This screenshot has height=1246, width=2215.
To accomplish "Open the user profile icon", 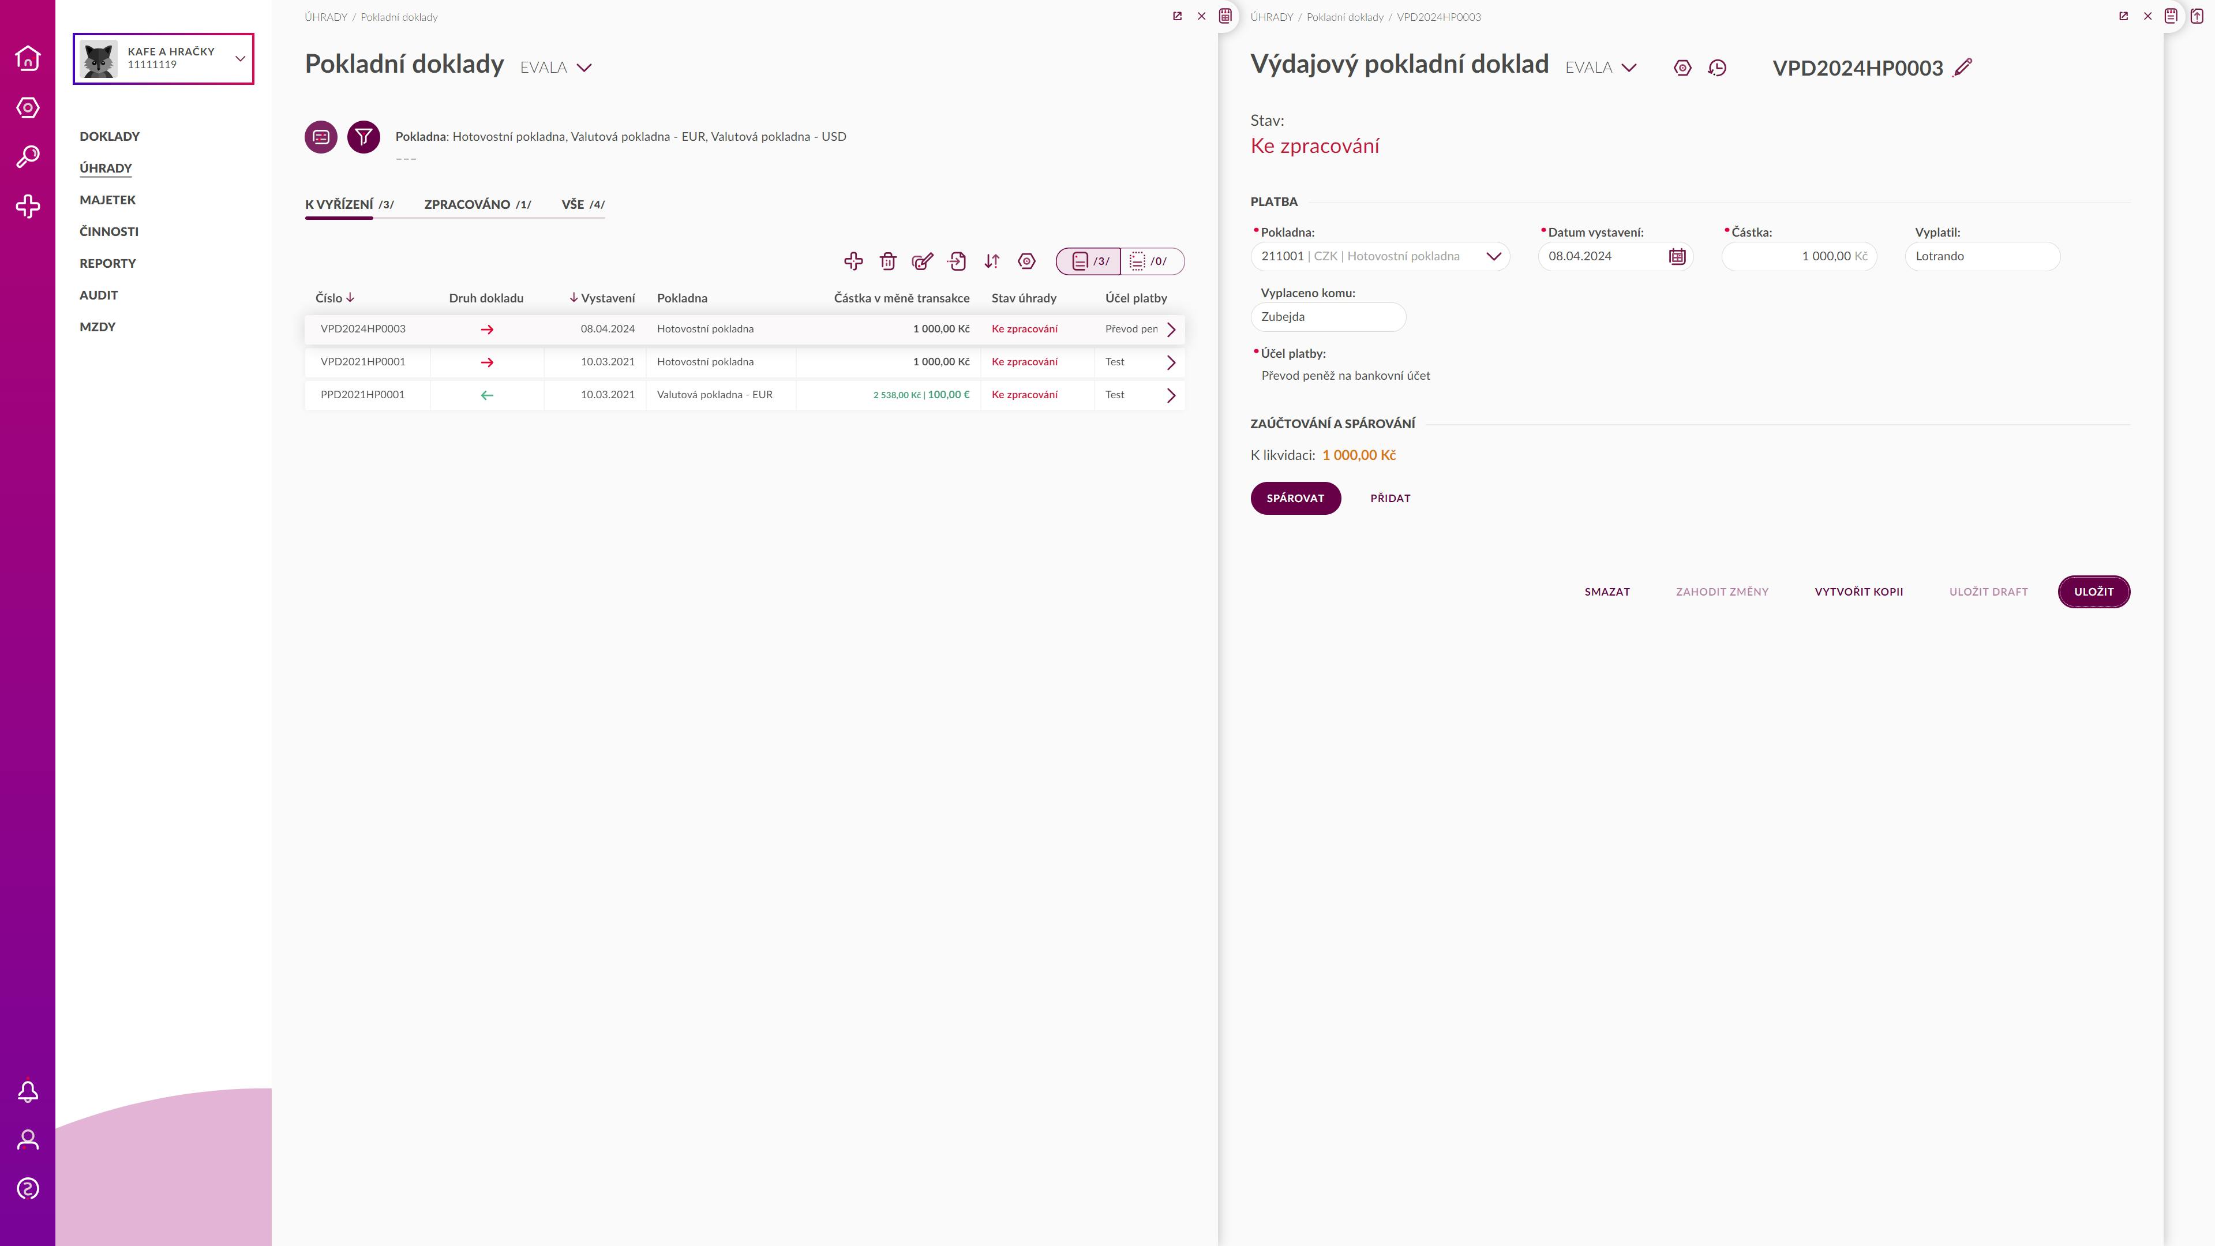I will 28,1140.
